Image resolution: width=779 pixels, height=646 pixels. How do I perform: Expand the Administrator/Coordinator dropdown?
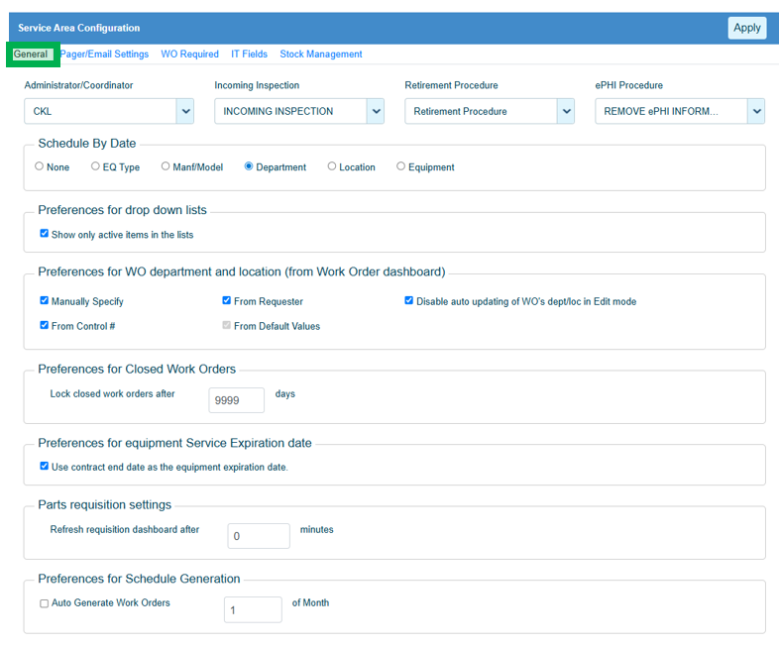pyautogui.click(x=185, y=112)
